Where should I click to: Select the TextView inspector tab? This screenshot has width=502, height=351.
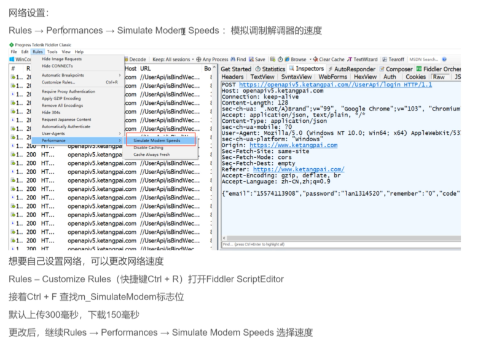tap(262, 77)
